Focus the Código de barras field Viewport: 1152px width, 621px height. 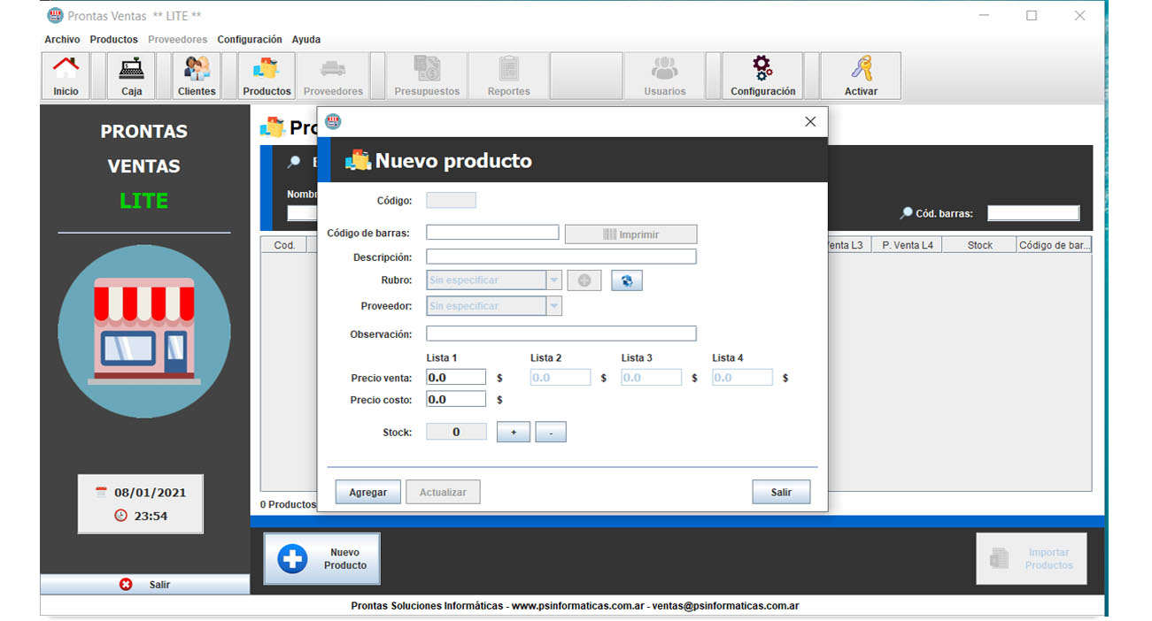(x=492, y=233)
